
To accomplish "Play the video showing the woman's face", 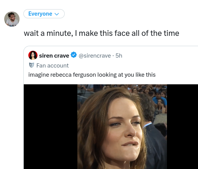I will pos(122,127).
